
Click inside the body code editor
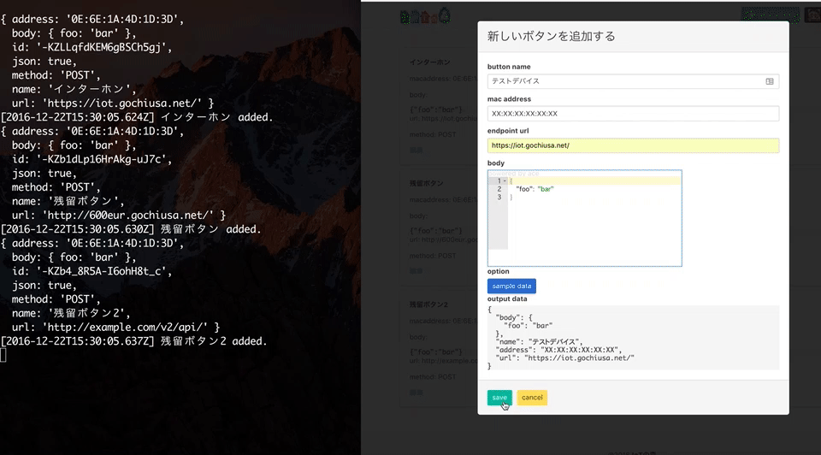pyautogui.click(x=584, y=218)
